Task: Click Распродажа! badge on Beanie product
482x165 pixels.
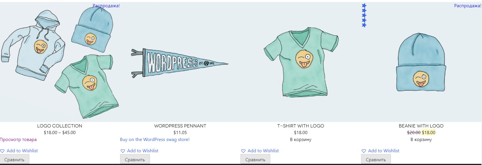Action: pyautogui.click(x=467, y=6)
